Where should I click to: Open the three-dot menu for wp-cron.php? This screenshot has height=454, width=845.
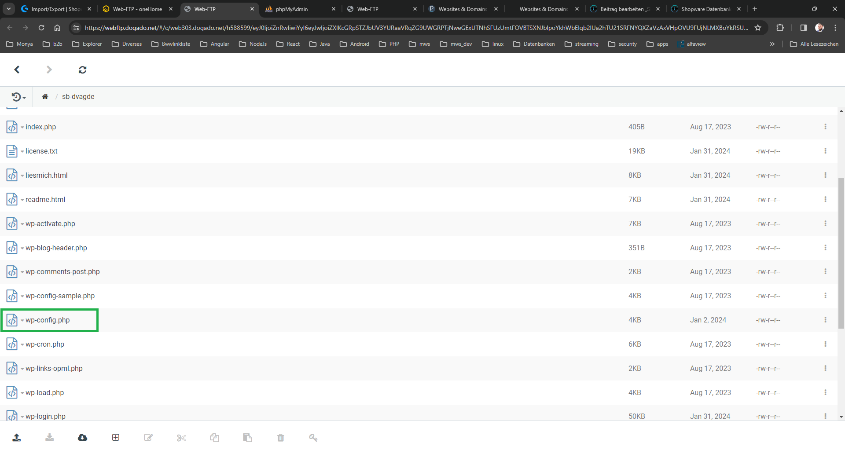[825, 344]
